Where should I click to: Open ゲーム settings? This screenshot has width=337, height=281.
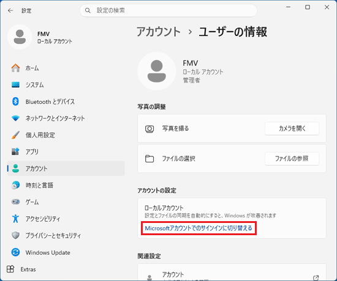tap(66, 202)
